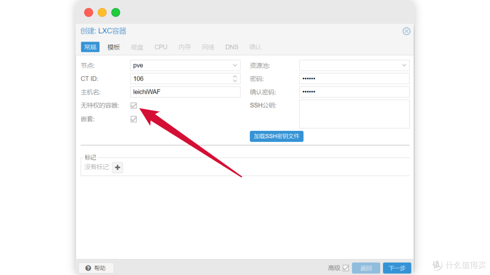The height and width of the screenshot is (275, 490).
Task: Toggle the 高级 advanced checkbox
Action: (346, 268)
